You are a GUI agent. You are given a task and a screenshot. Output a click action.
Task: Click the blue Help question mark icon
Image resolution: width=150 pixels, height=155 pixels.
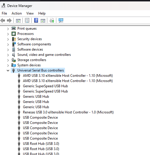[x=36, y=20]
